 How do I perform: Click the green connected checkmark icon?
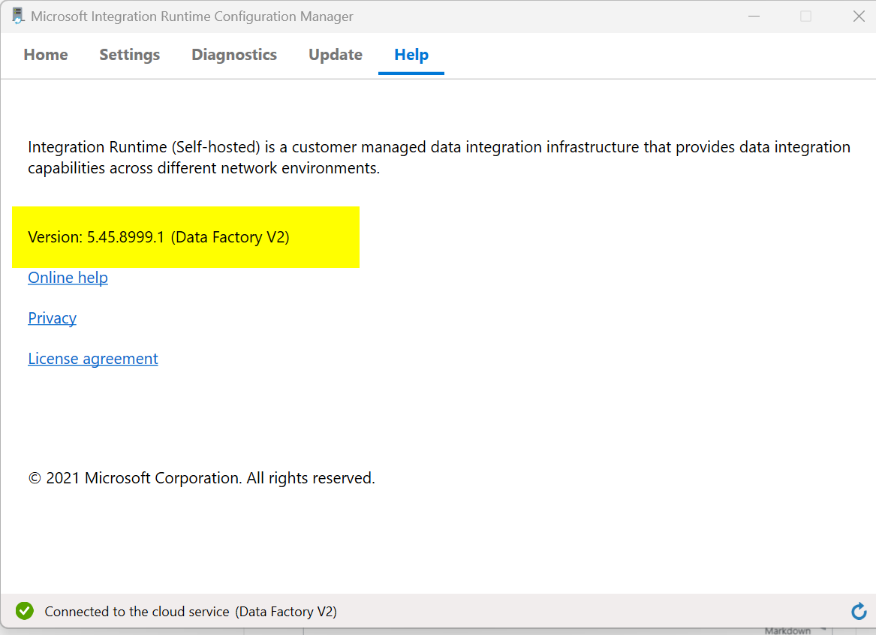pos(25,611)
